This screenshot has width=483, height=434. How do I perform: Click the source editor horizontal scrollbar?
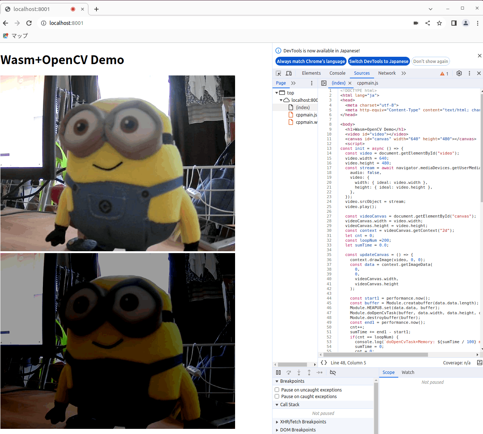coord(376,355)
